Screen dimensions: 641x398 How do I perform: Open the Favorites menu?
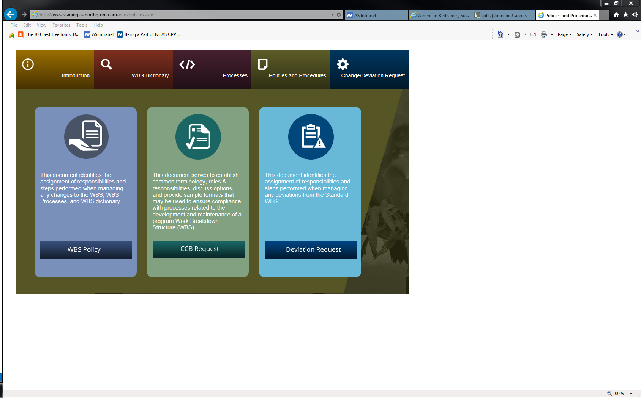pyautogui.click(x=61, y=25)
